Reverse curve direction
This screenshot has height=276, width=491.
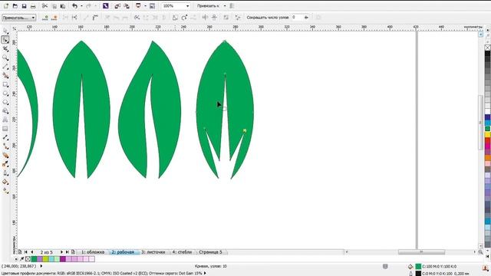tap(137, 18)
